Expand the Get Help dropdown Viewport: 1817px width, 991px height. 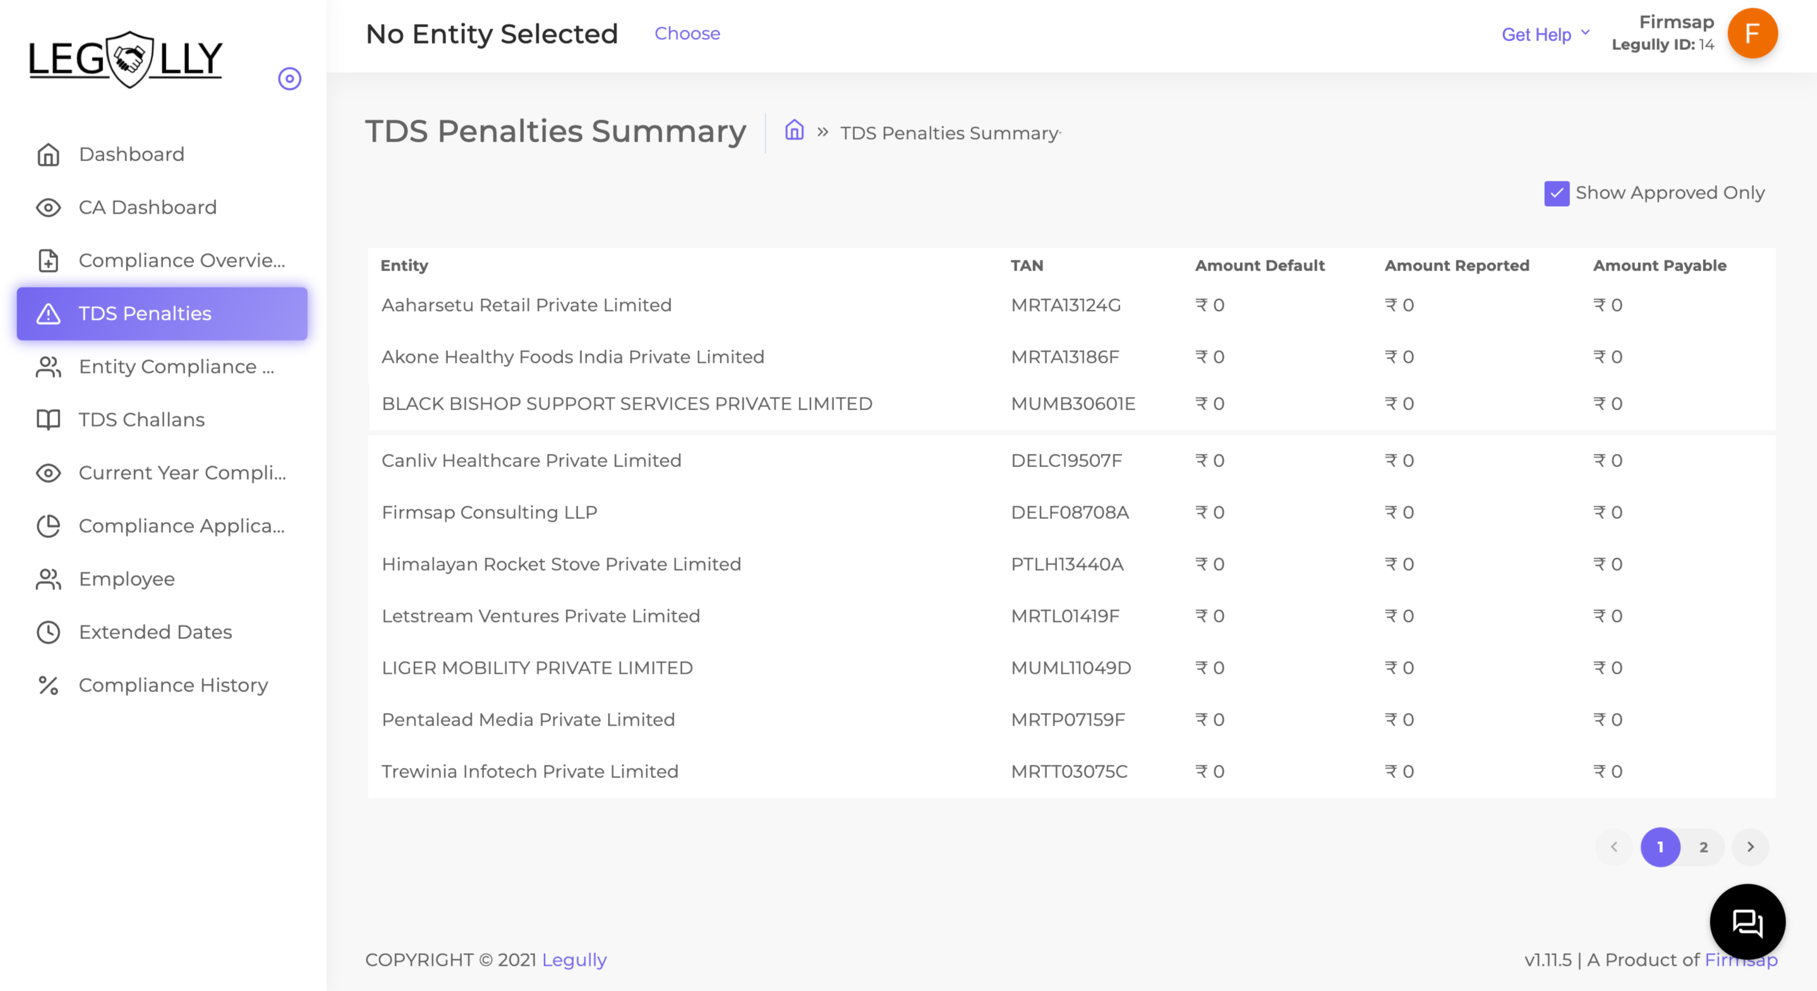click(1545, 34)
